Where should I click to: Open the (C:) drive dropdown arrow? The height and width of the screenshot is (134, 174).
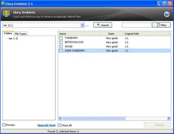[82, 25]
